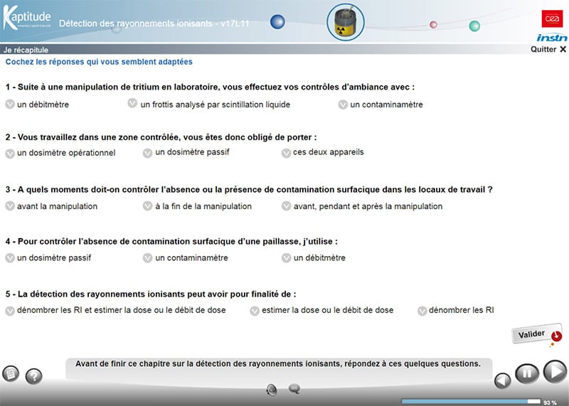Image resolution: width=569 pixels, height=406 pixels.
Task: Click the help question mark icon
Action: tap(33, 376)
